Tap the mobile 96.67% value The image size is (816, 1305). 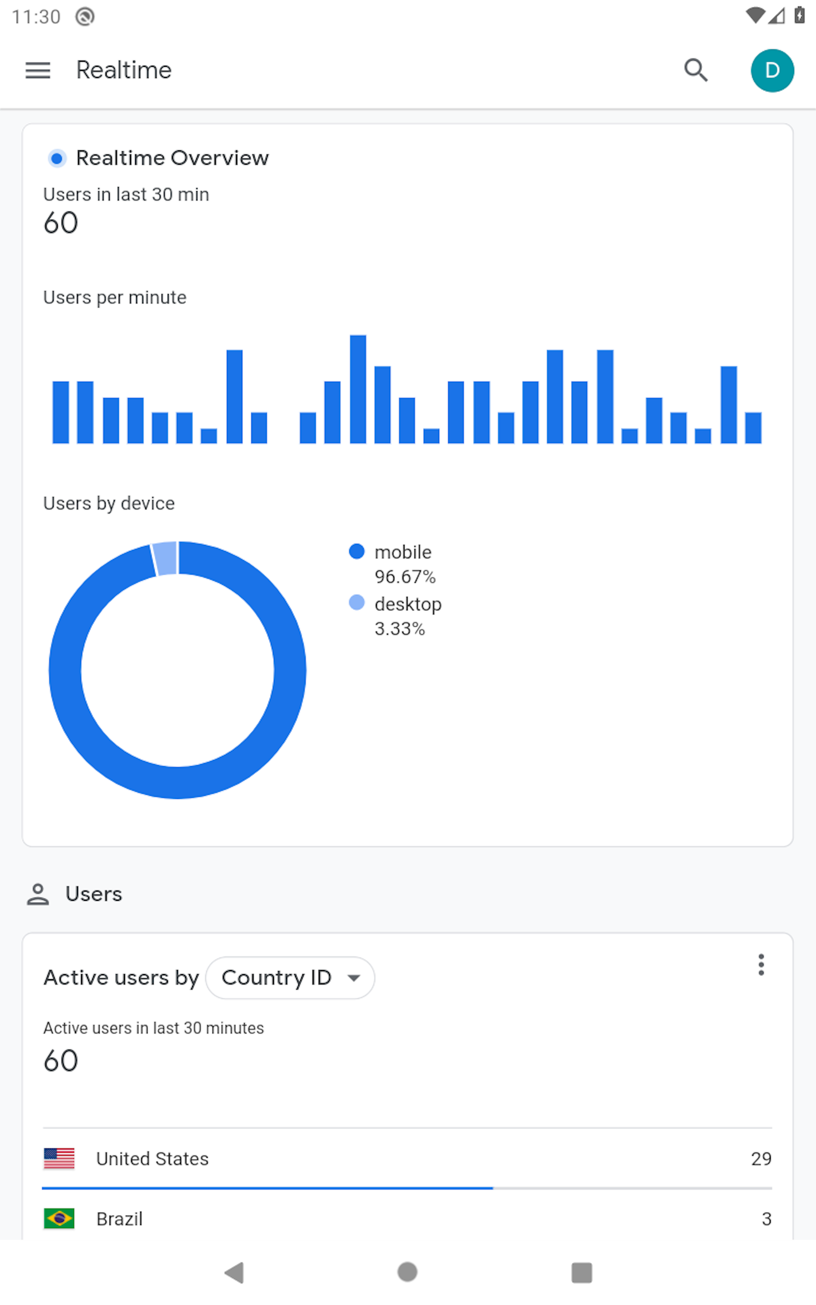[x=405, y=577]
